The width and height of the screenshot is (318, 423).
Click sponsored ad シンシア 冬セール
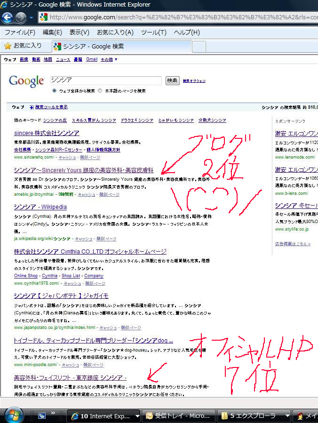(296, 206)
